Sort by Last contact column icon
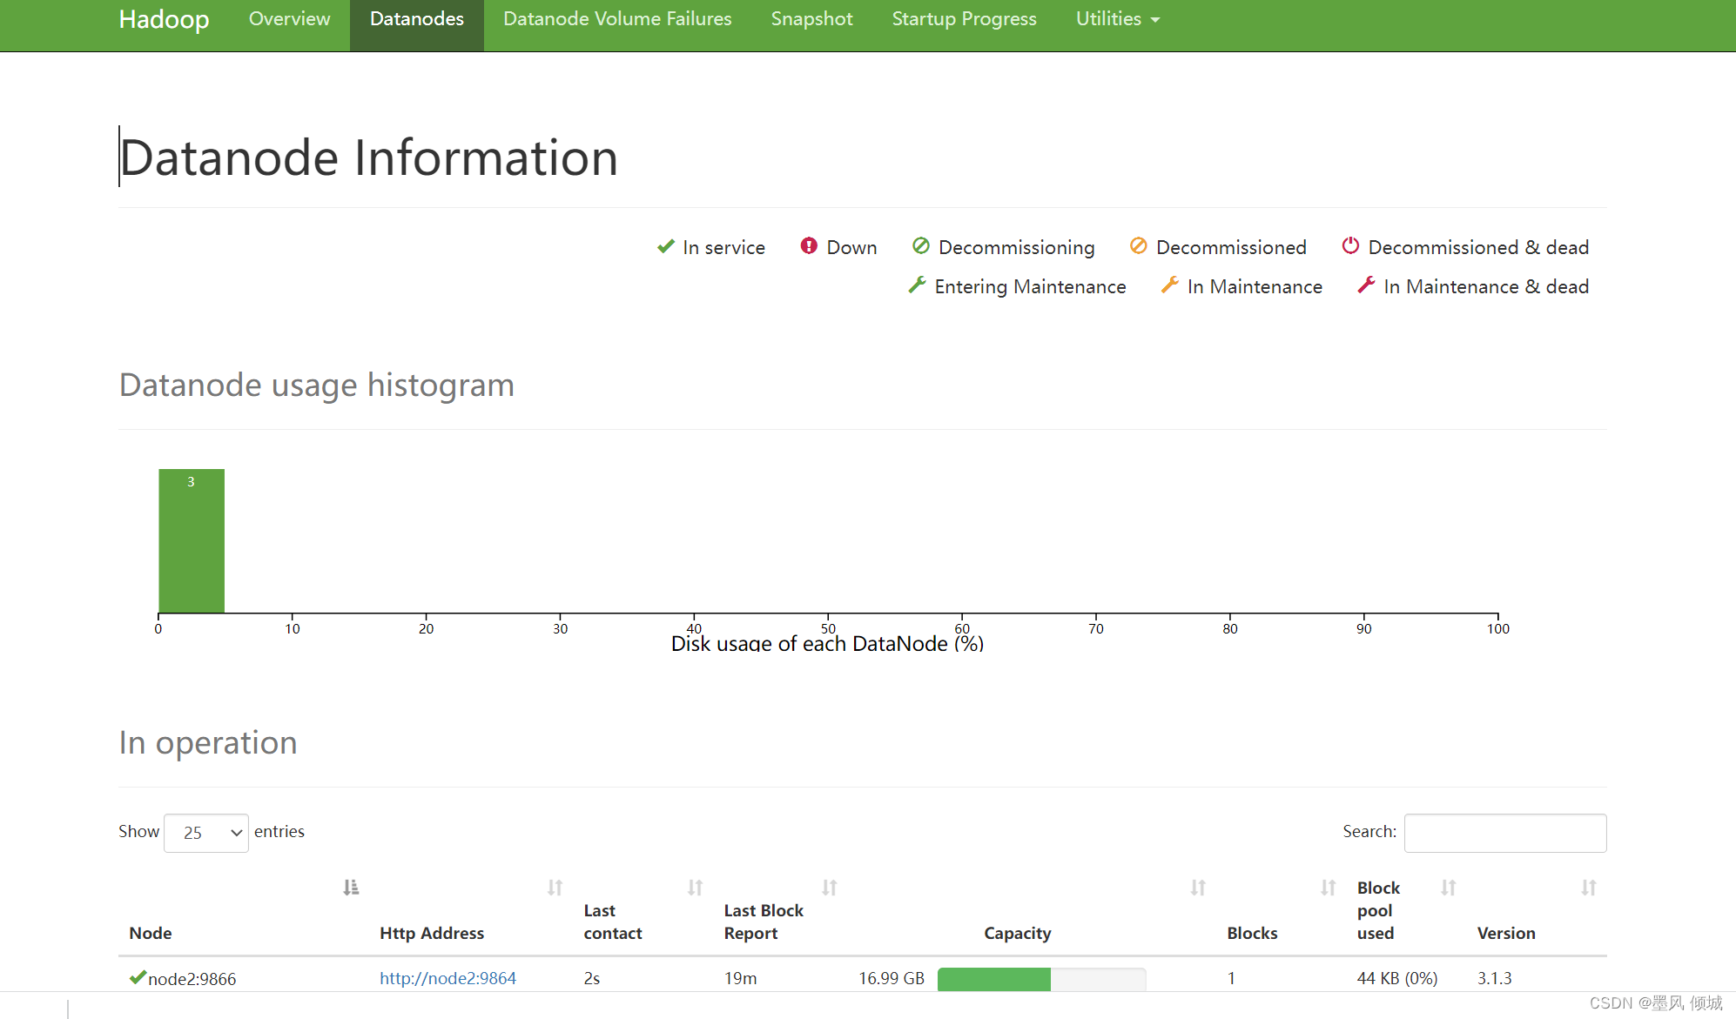 click(695, 888)
